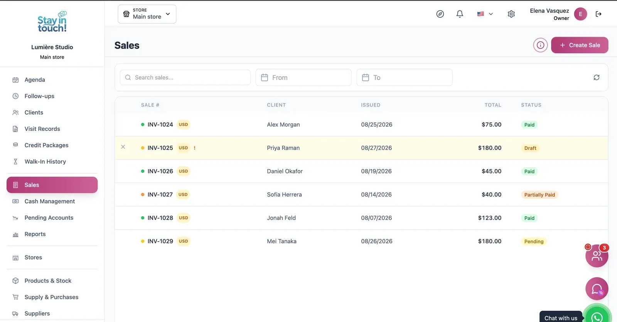
Task: Select the Sales sidebar item
Action: tap(52, 185)
